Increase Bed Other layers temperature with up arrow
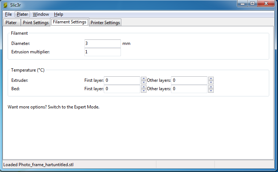 [211, 87]
